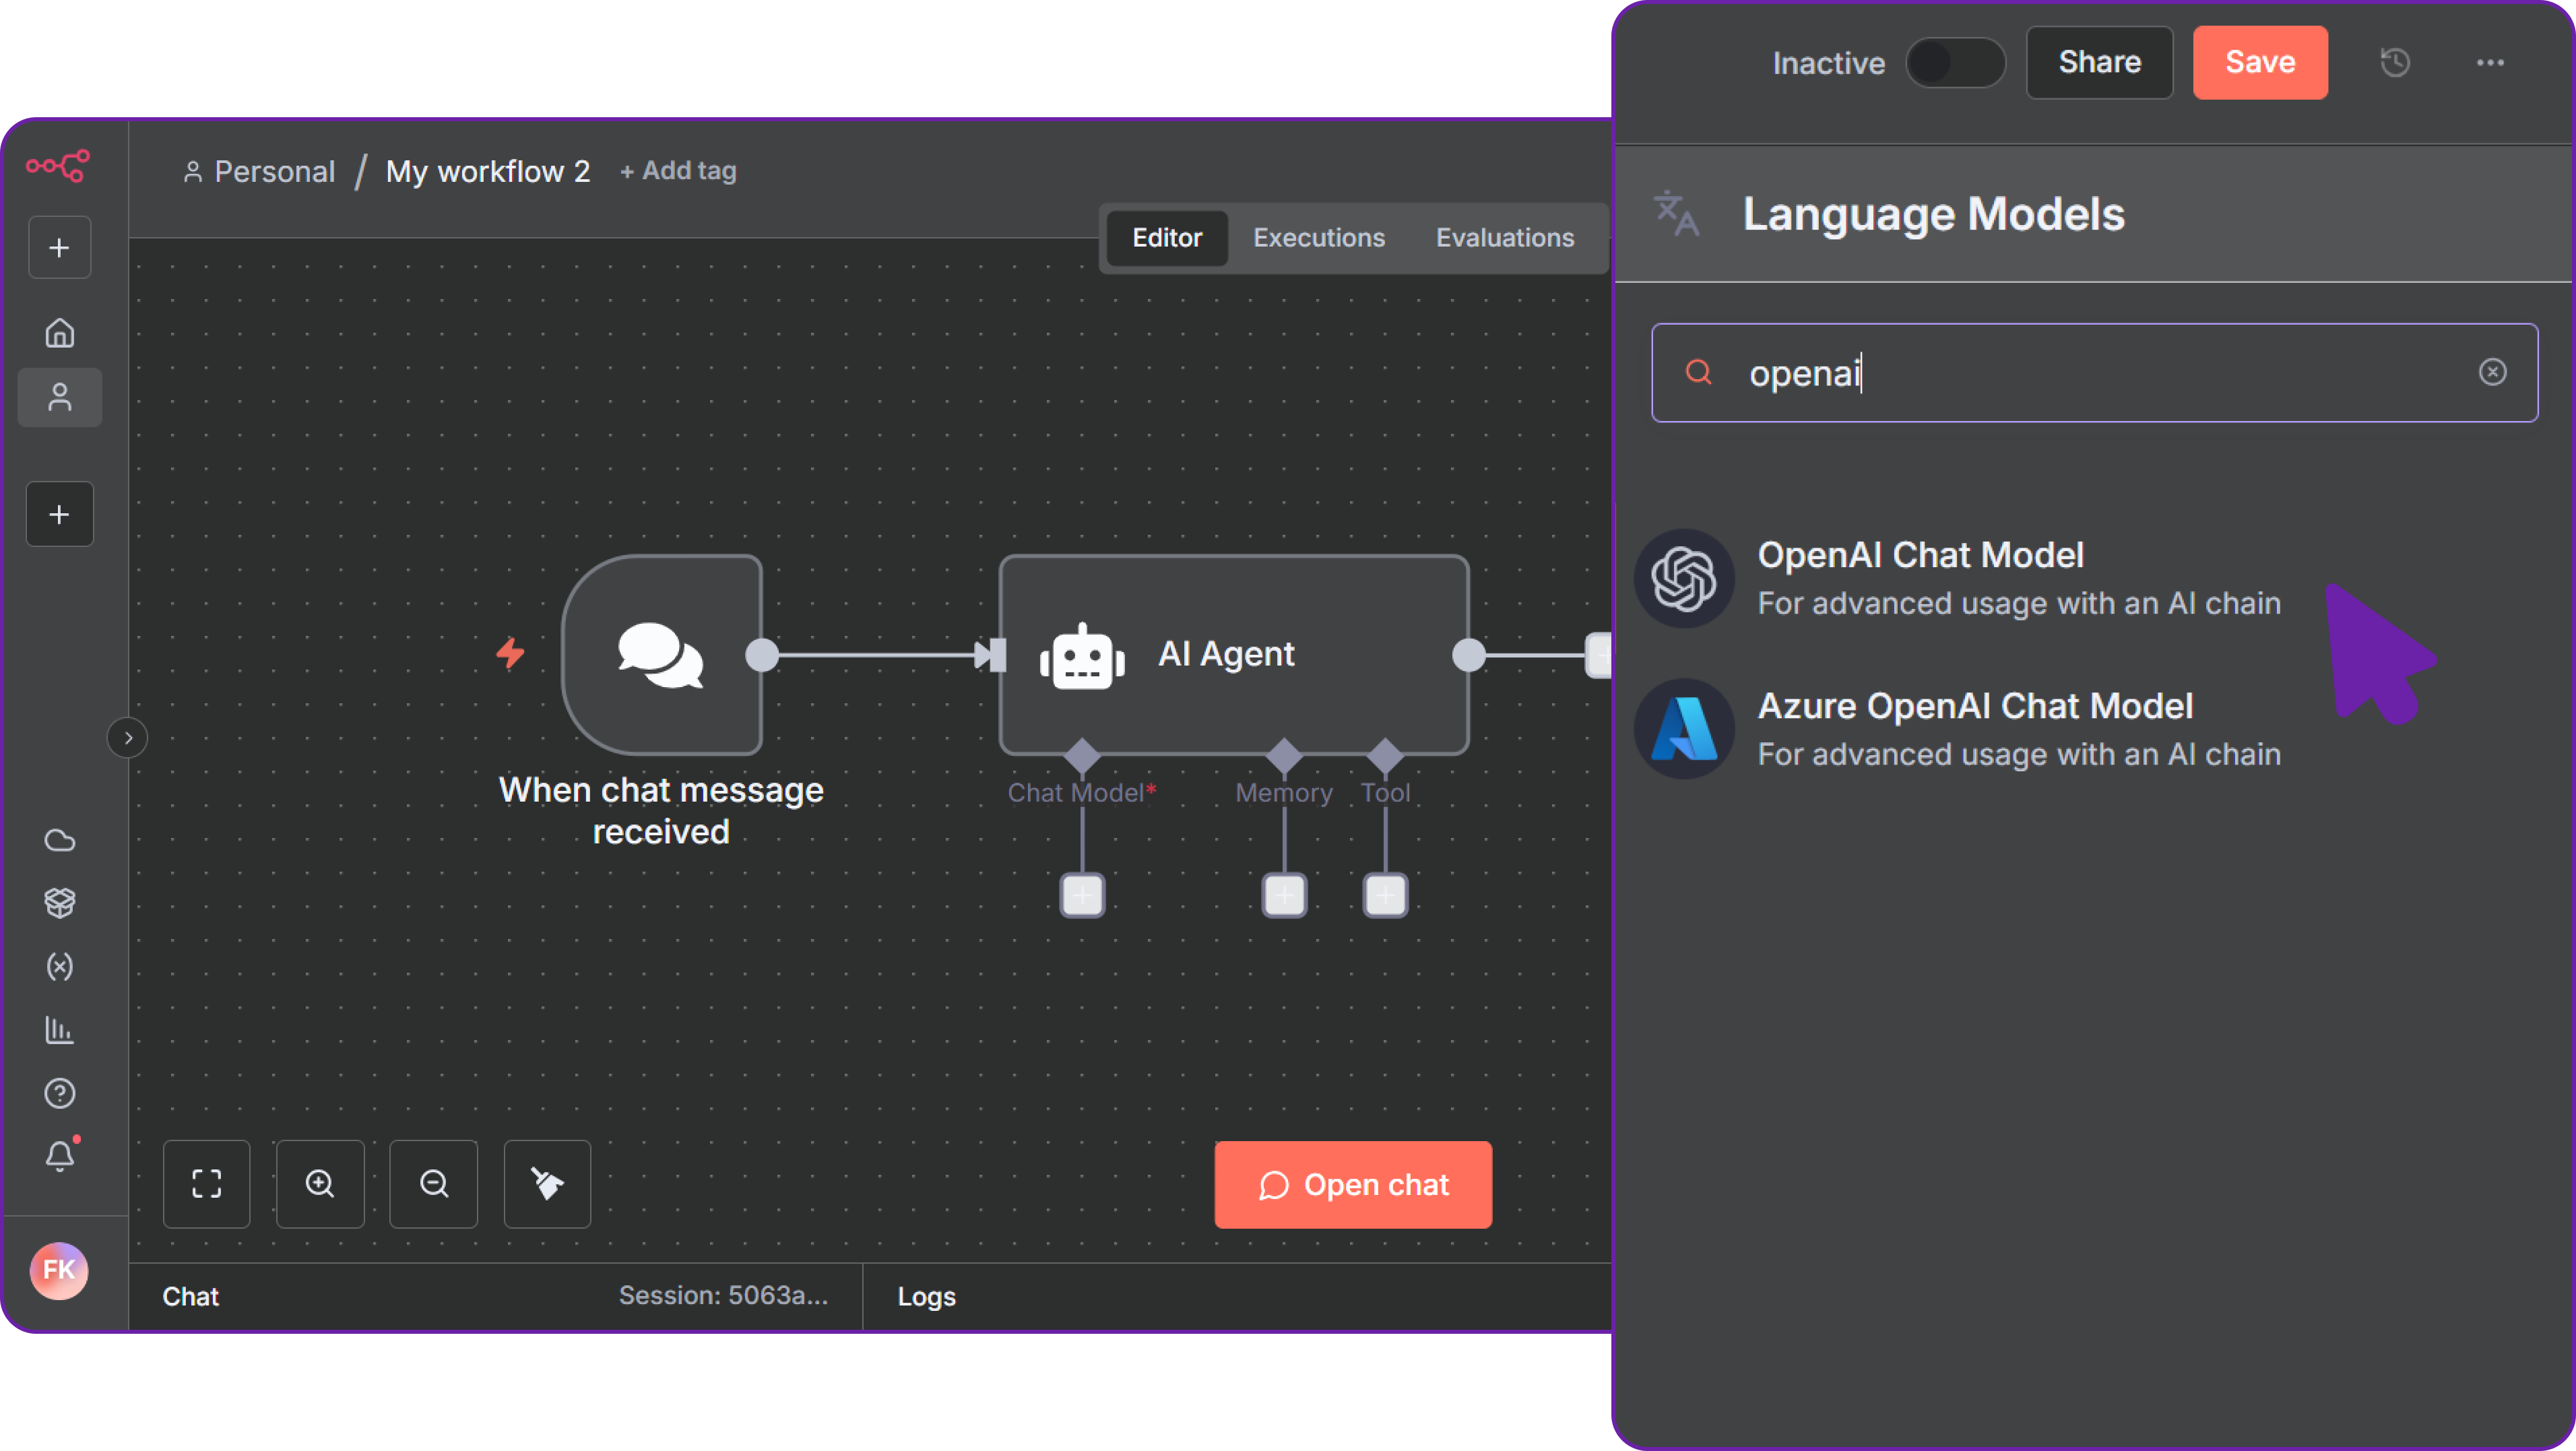This screenshot has height=1451, width=2576.
Task: Open the help question mark icon
Action: pos(60,1093)
